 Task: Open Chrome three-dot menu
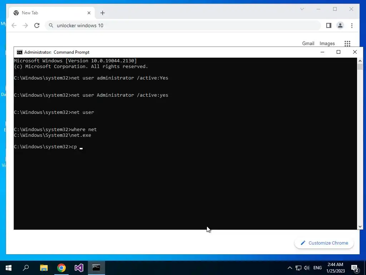point(352,25)
